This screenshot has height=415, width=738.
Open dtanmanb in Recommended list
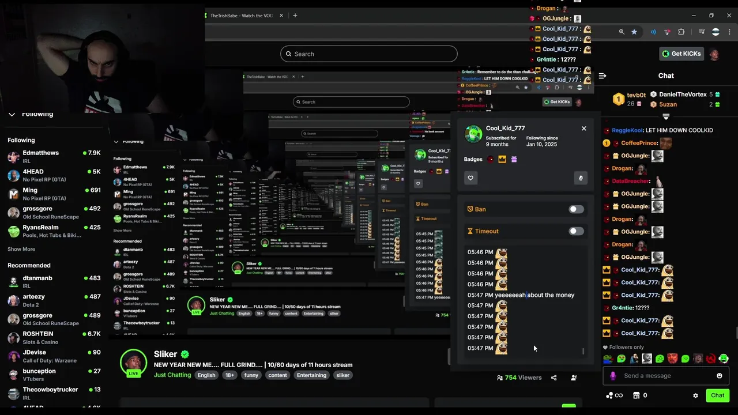pos(54,281)
